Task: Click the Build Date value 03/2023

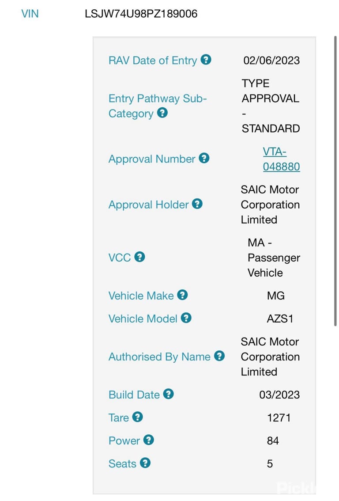Action: (x=279, y=395)
